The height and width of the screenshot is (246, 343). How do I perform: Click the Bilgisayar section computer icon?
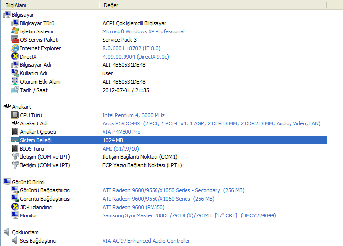click(x=7, y=14)
